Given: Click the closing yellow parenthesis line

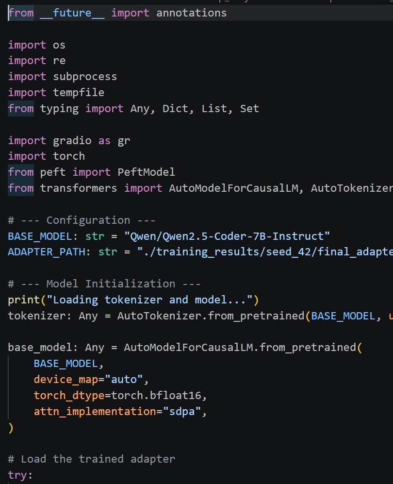Looking at the screenshot, I should pyautogui.click(x=11, y=428).
